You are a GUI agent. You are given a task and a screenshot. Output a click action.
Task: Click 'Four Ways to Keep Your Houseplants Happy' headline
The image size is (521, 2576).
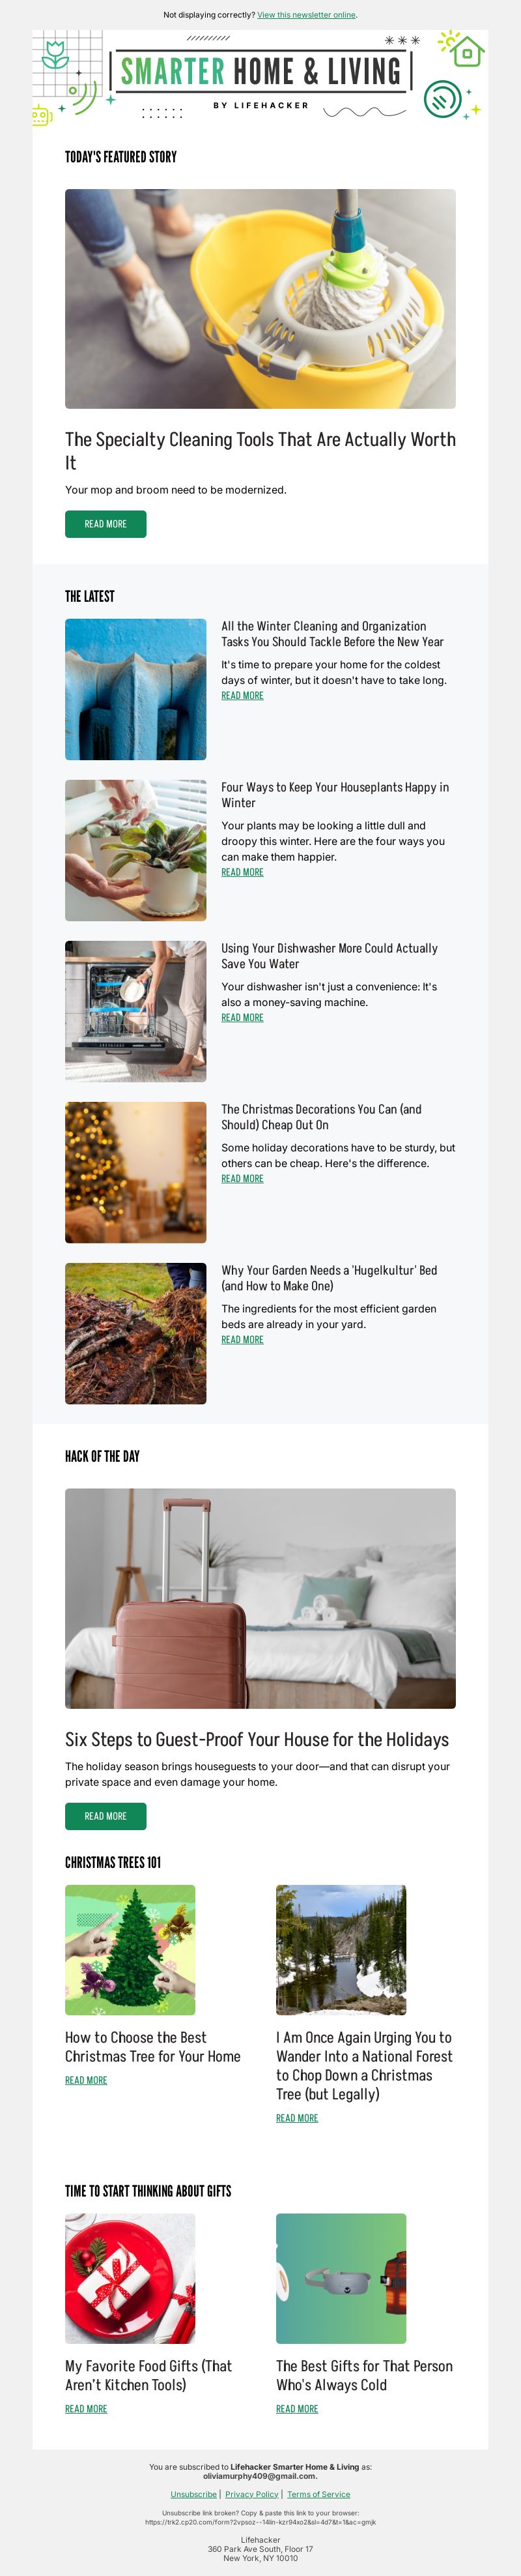tap(335, 795)
